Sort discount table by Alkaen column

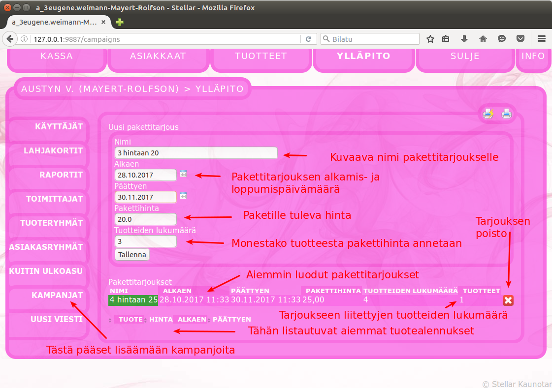click(x=192, y=320)
